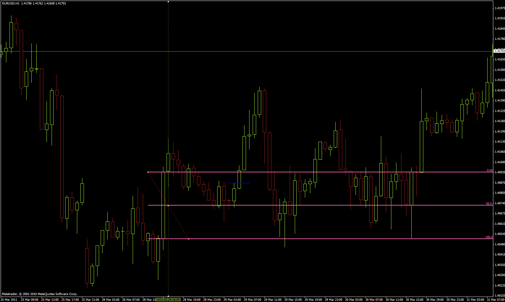The width and height of the screenshot is (505, 302).
Task: Click the 30 Mar 11:00 time label
Action: (394, 300)
